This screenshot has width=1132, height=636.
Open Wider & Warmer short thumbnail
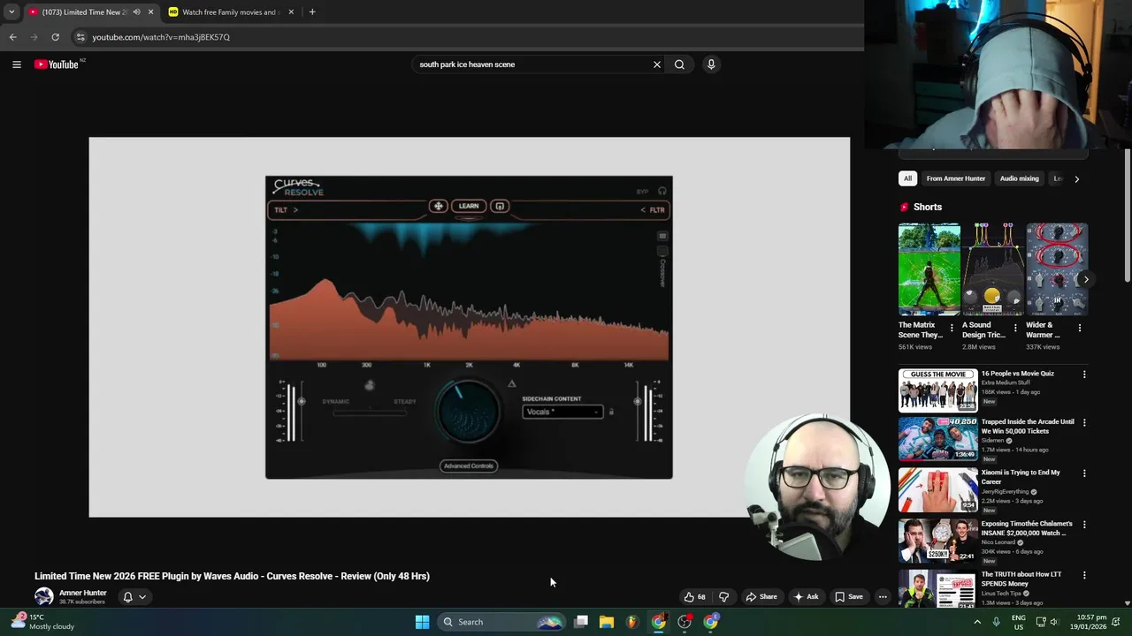click(1057, 269)
